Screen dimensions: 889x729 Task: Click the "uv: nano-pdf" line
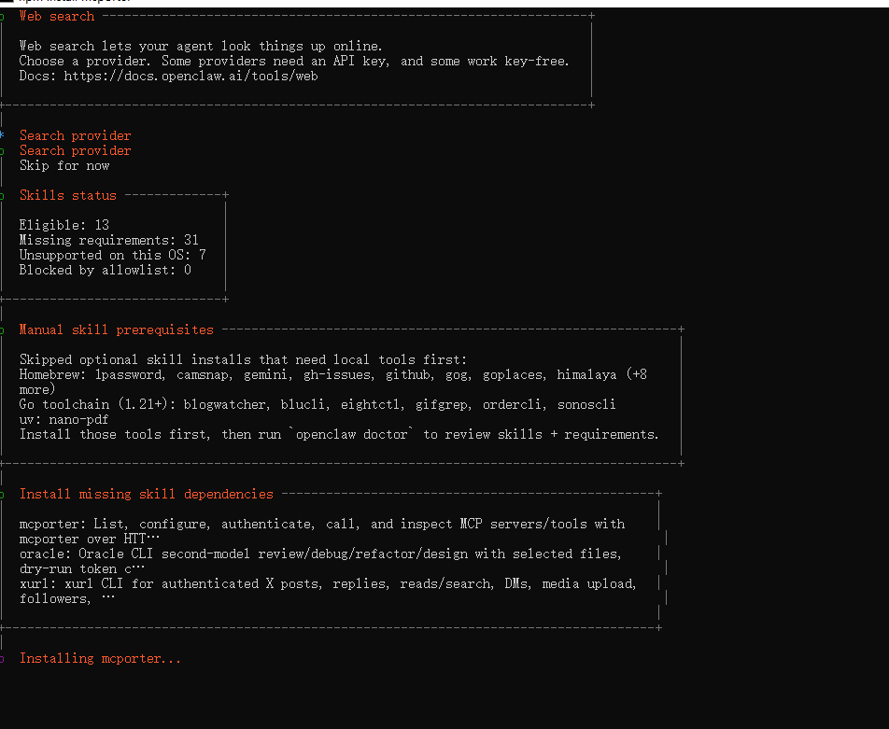[x=63, y=419]
